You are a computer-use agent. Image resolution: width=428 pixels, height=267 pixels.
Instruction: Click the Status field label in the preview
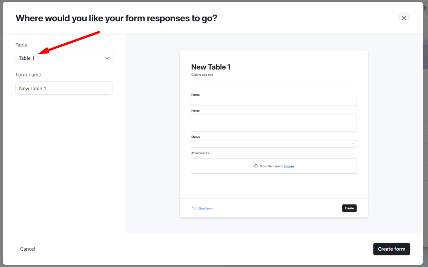195,137
